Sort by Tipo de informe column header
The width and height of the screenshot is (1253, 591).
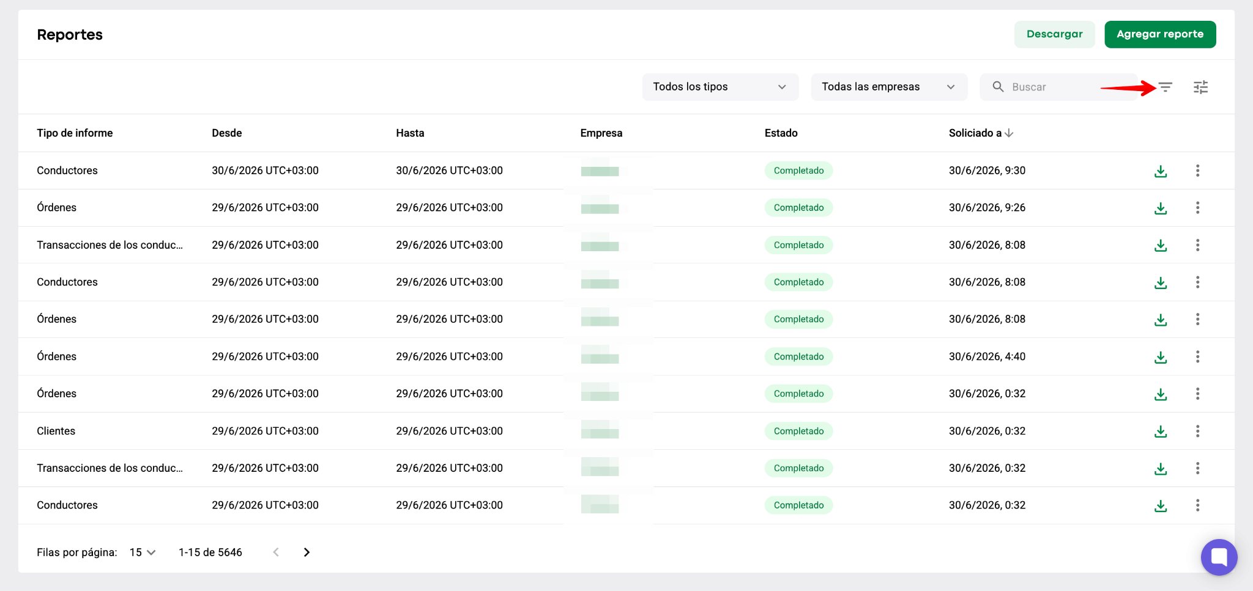(75, 133)
